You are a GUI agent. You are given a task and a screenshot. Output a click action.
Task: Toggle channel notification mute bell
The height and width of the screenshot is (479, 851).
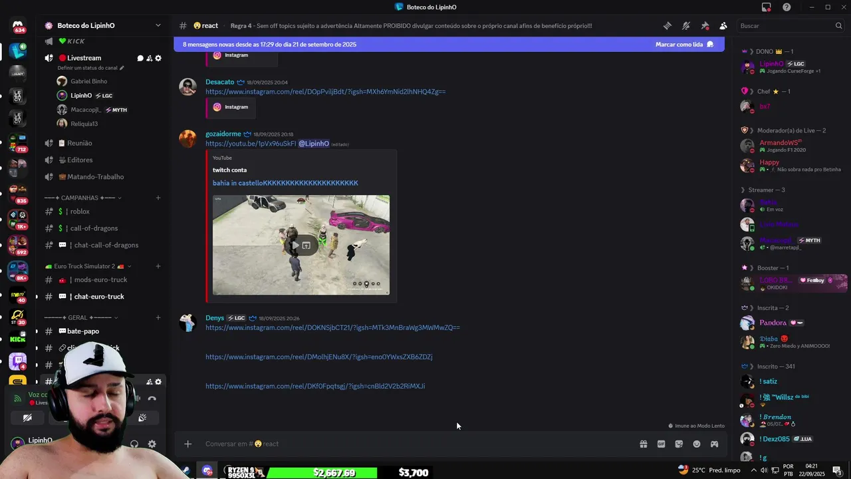pyautogui.click(x=686, y=26)
